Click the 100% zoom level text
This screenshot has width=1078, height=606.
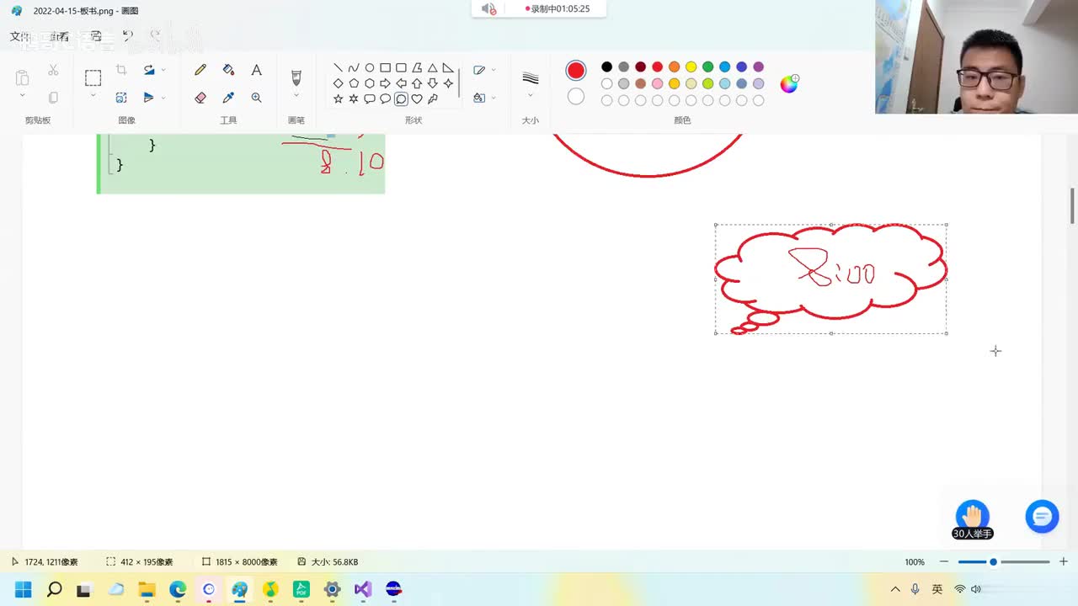(915, 561)
